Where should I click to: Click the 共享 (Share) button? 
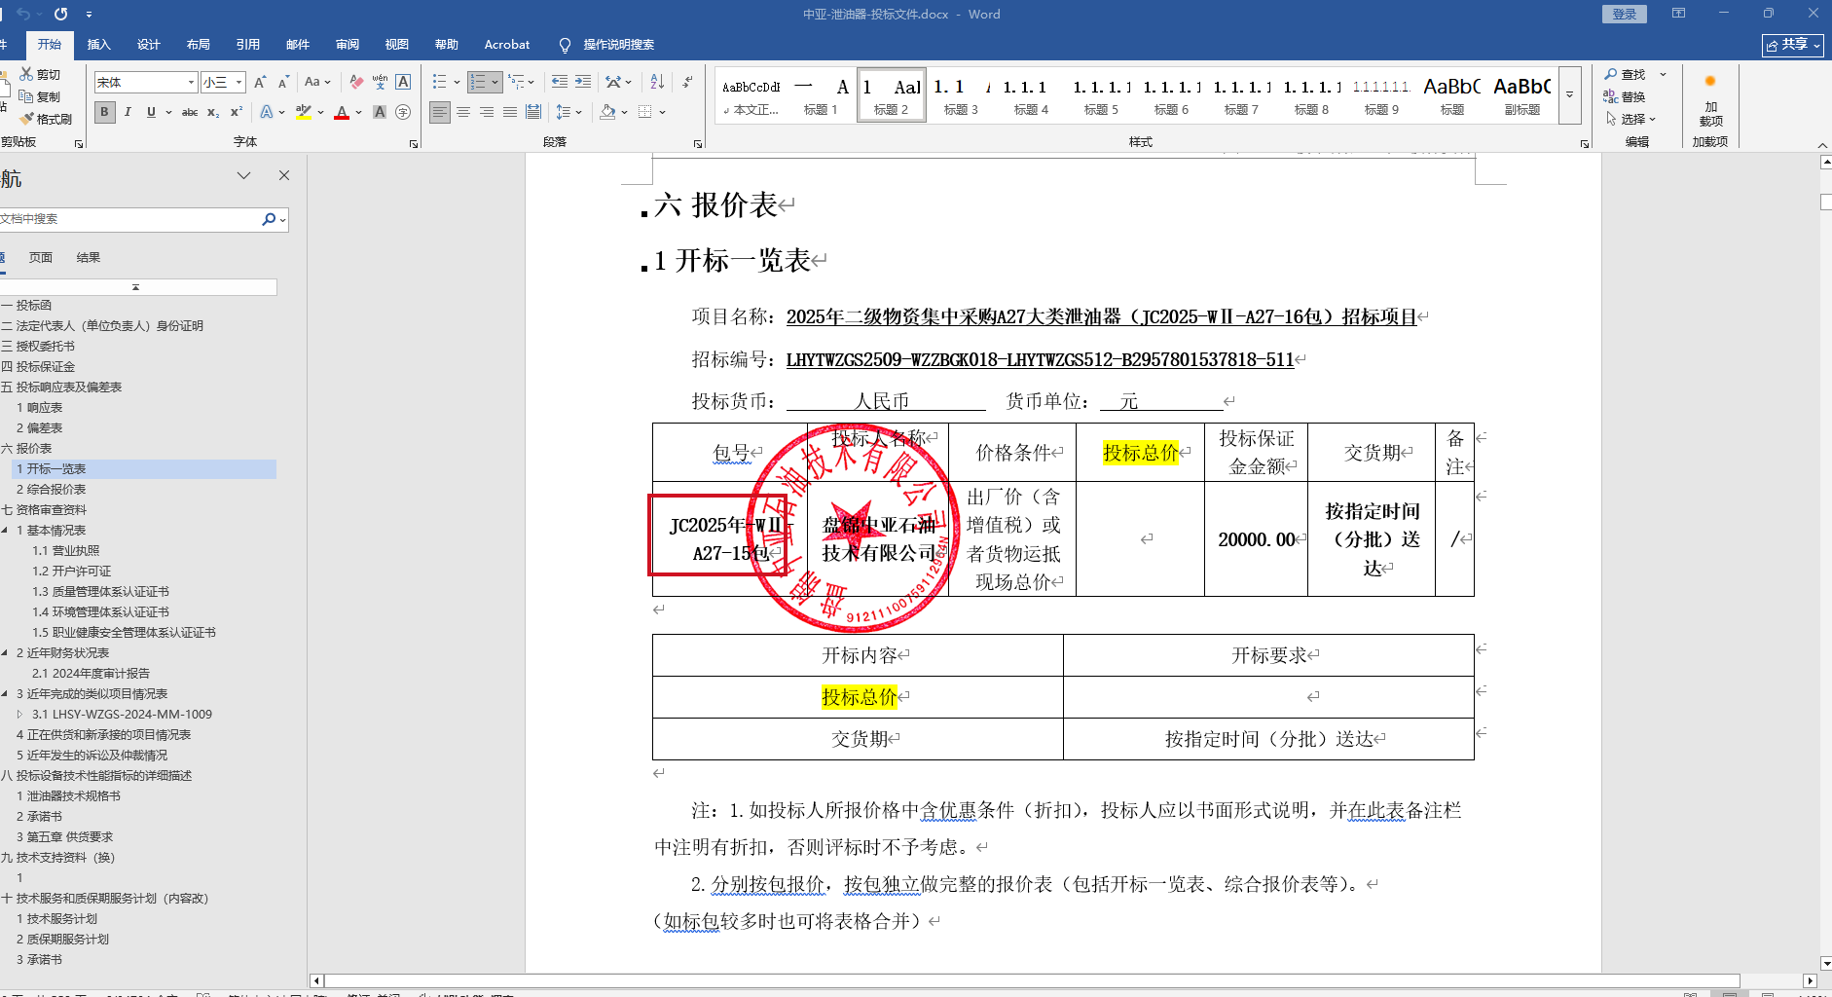tap(1792, 45)
